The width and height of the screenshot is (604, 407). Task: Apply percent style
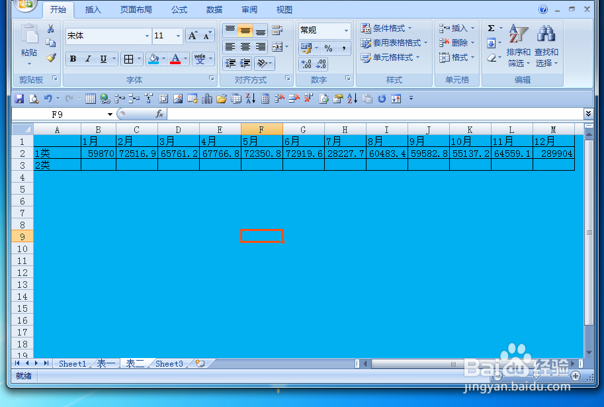click(x=328, y=48)
